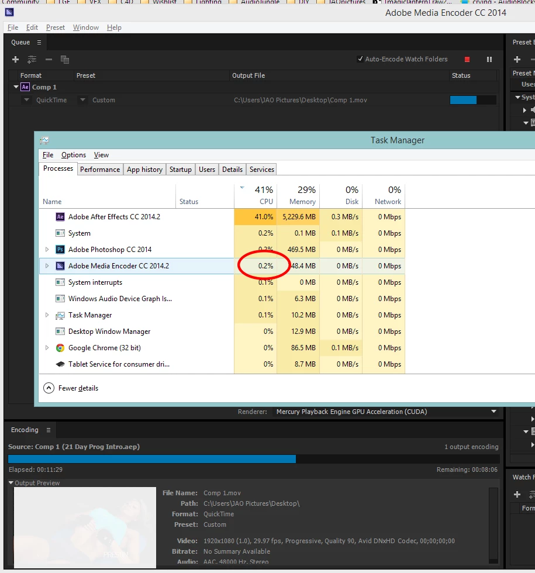
Task: Collapse the Output Preview section
Action: tap(11, 483)
